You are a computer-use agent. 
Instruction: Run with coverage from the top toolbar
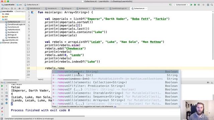[199, 5]
